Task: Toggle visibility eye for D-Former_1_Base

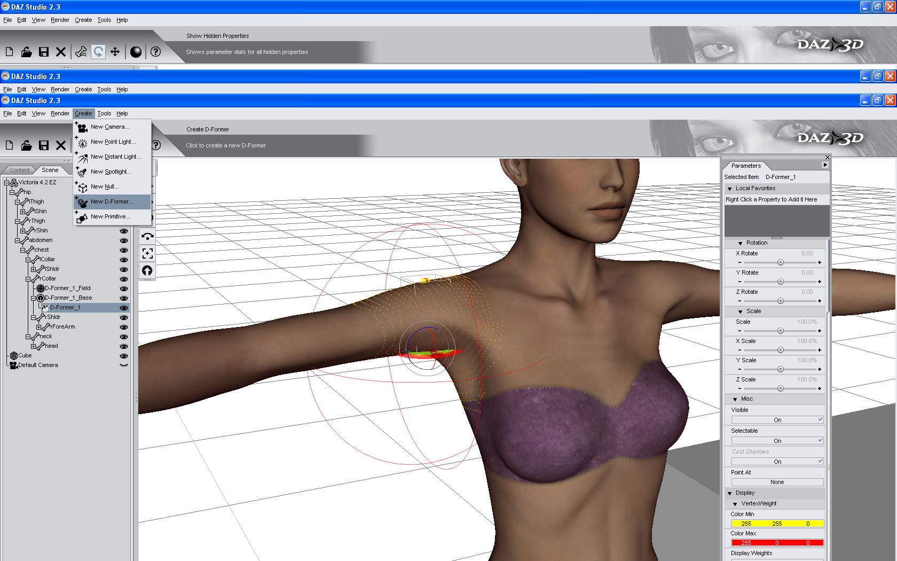Action: pyautogui.click(x=124, y=298)
